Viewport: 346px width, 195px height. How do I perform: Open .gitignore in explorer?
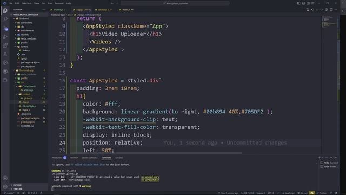(29, 114)
